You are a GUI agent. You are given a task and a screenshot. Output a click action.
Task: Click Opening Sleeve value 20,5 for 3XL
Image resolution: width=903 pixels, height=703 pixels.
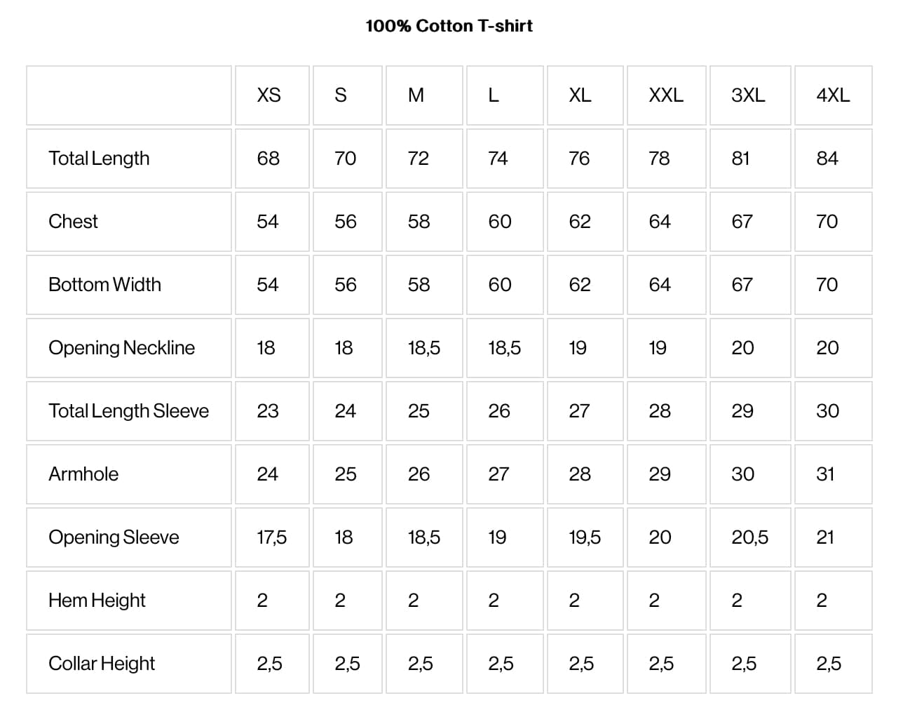point(749,537)
